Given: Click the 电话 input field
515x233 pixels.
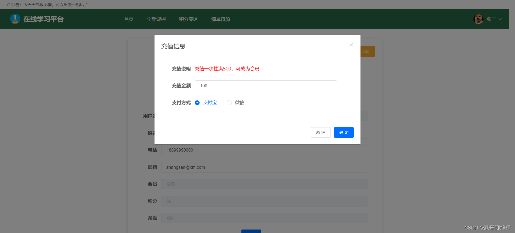Looking at the screenshot, I should pos(264,150).
